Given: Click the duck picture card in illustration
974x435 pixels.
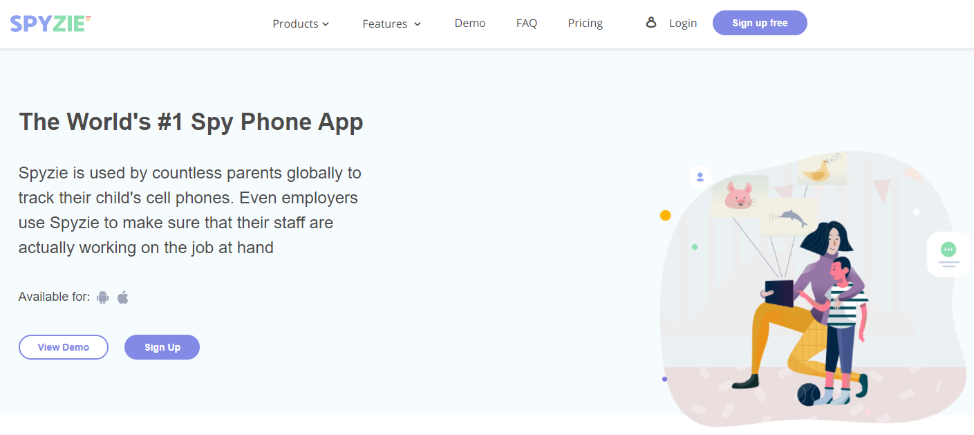Looking at the screenshot, I should (823, 168).
